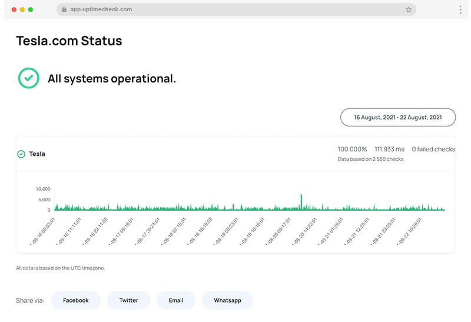Click the 08-16 11:11:01 x-axis label

(69, 231)
